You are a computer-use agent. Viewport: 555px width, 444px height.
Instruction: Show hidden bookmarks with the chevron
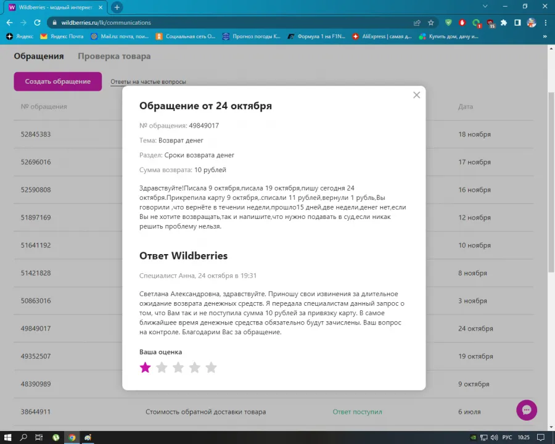[545, 36]
